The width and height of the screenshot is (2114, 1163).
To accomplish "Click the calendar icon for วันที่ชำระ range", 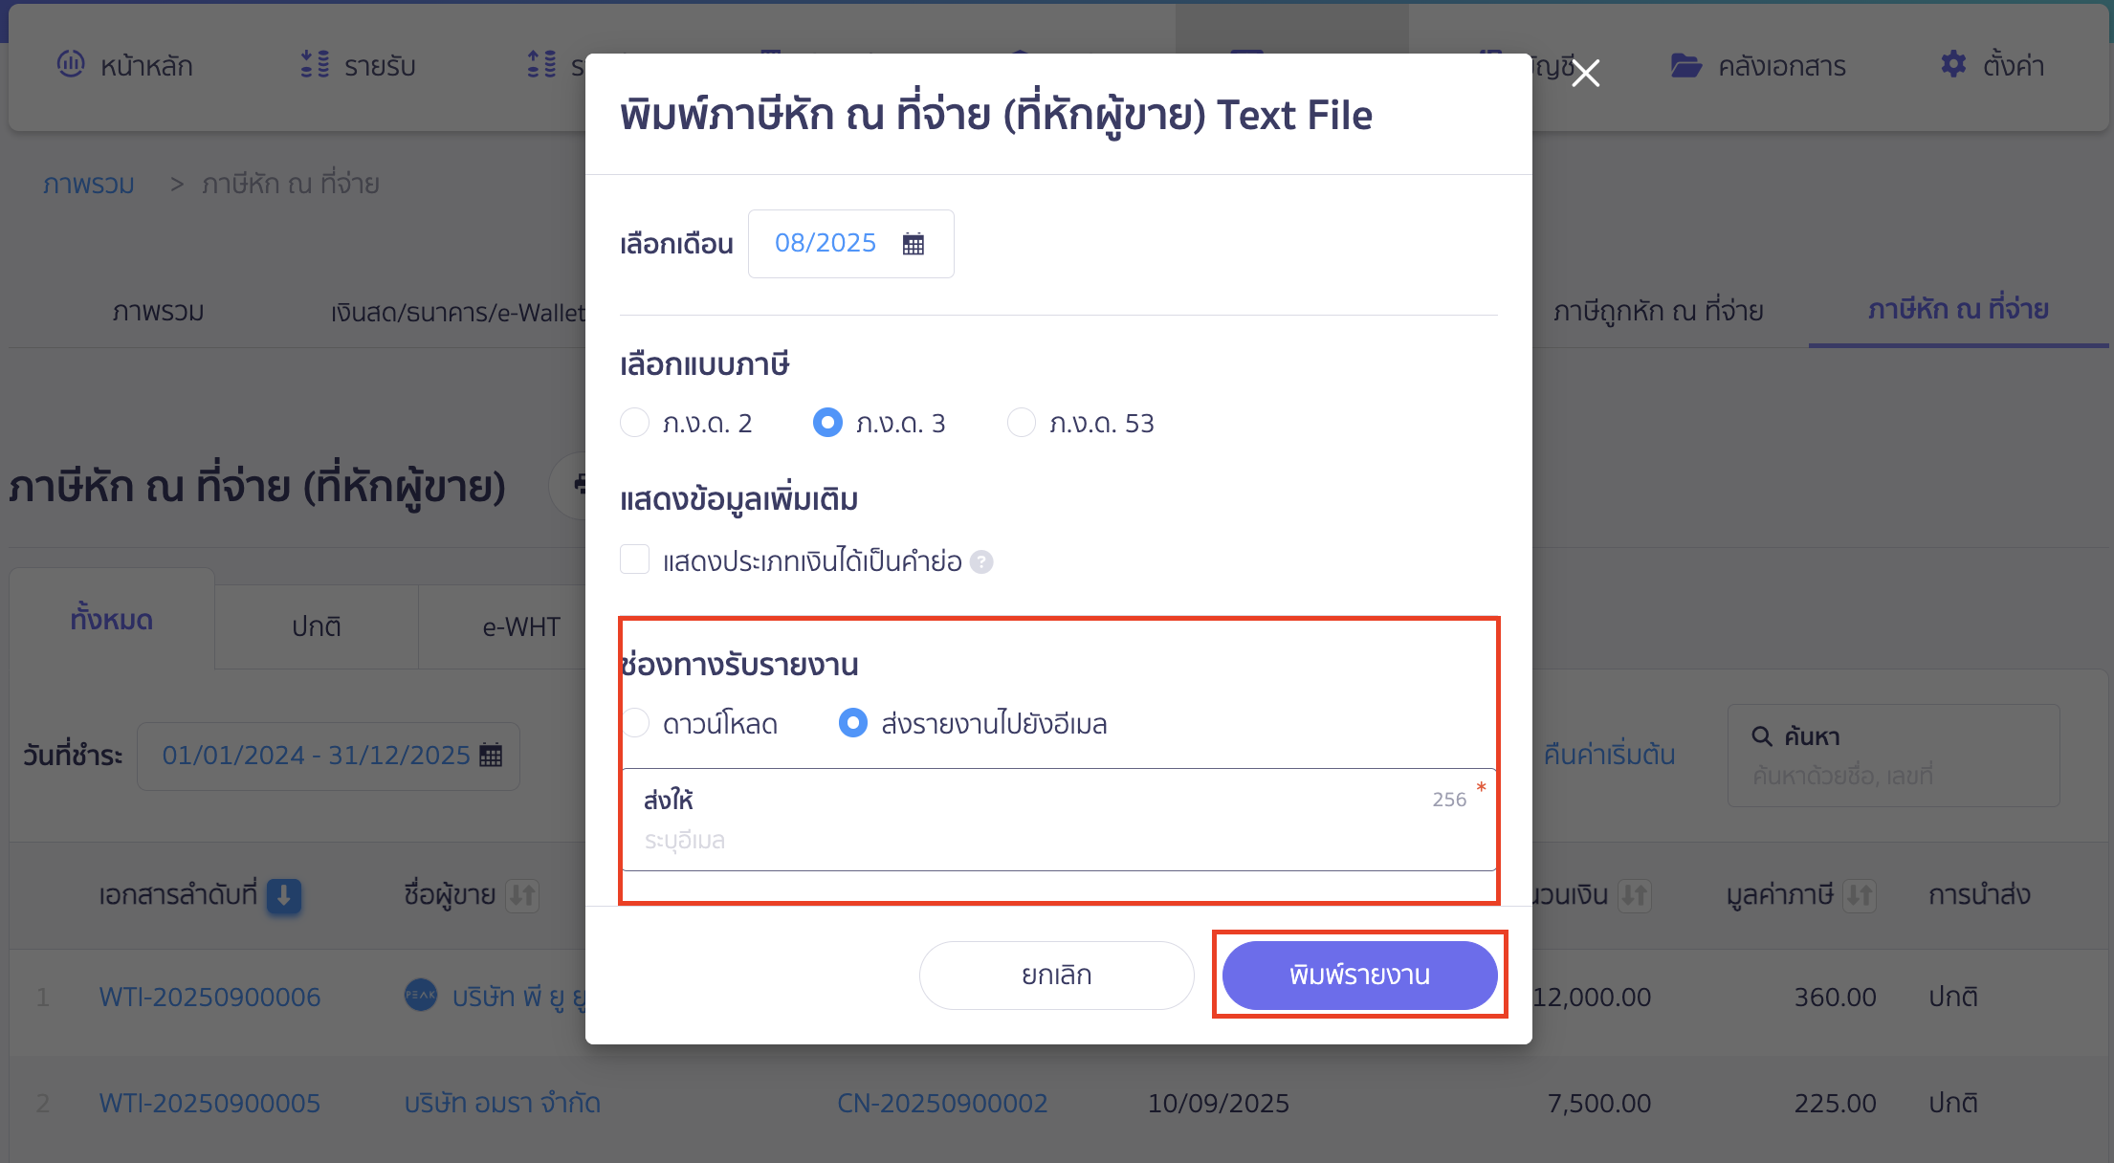I will (492, 755).
